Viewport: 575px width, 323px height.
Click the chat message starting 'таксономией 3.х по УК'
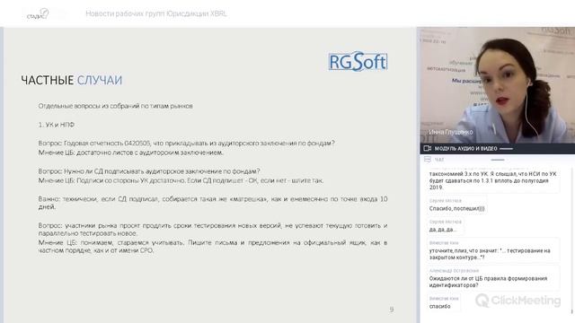tap(493, 180)
